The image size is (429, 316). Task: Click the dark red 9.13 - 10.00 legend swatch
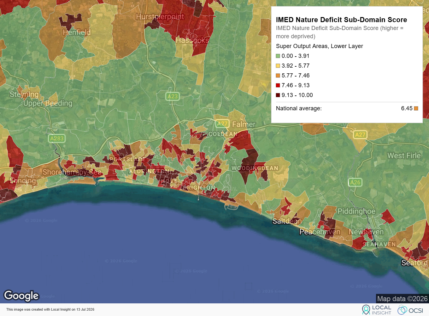tap(278, 95)
